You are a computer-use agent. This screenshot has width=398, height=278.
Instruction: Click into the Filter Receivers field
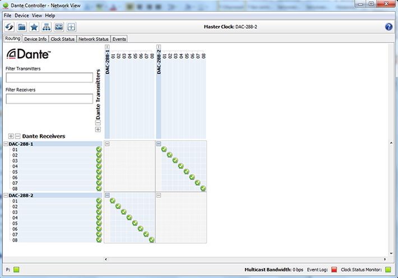tap(49, 99)
